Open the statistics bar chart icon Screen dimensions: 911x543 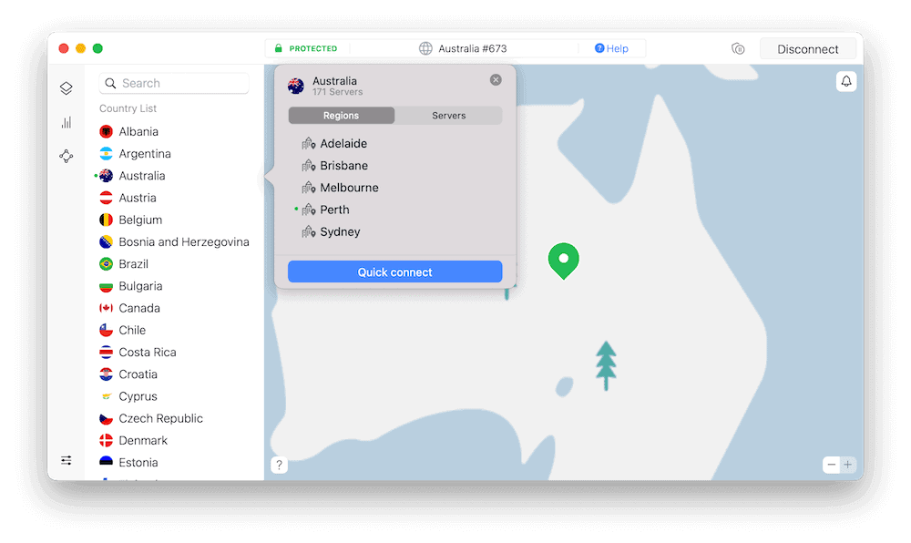pos(67,122)
